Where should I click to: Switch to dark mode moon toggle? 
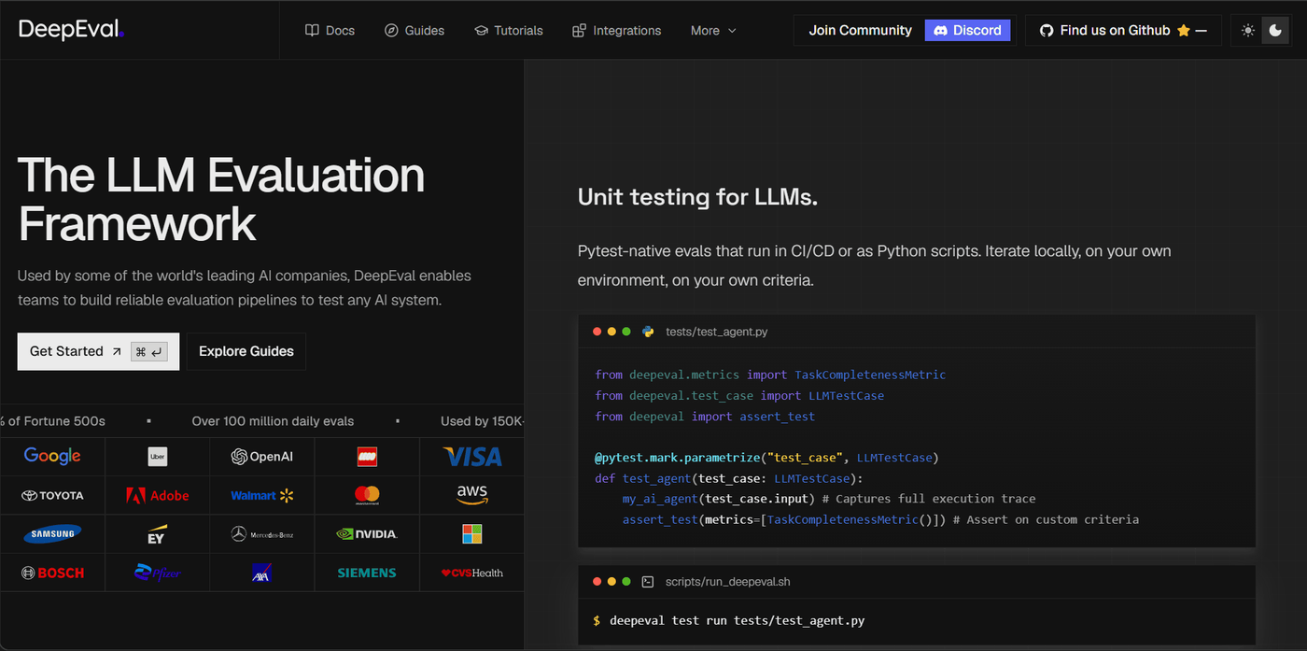[1275, 31]
